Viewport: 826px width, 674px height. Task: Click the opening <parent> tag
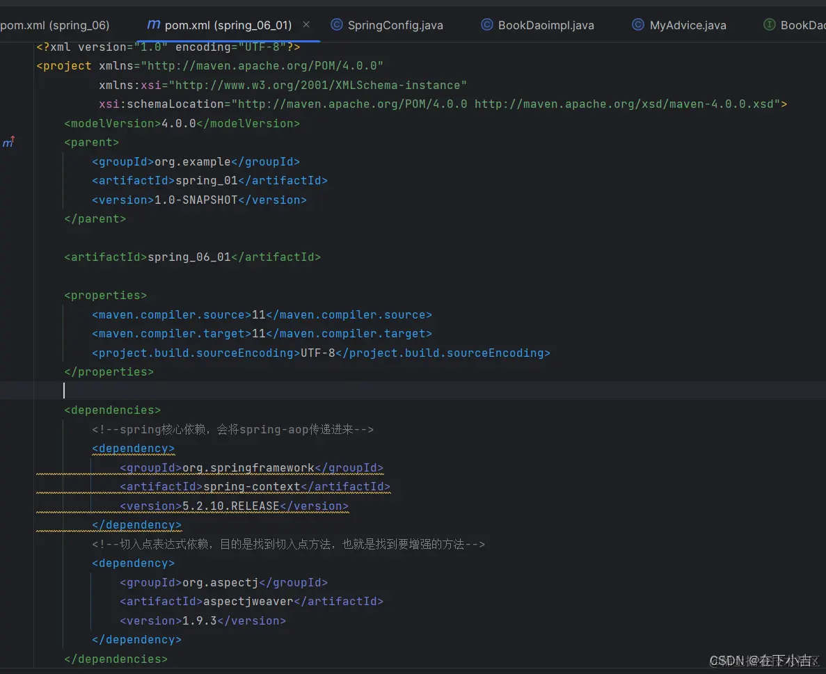[92, 142]
